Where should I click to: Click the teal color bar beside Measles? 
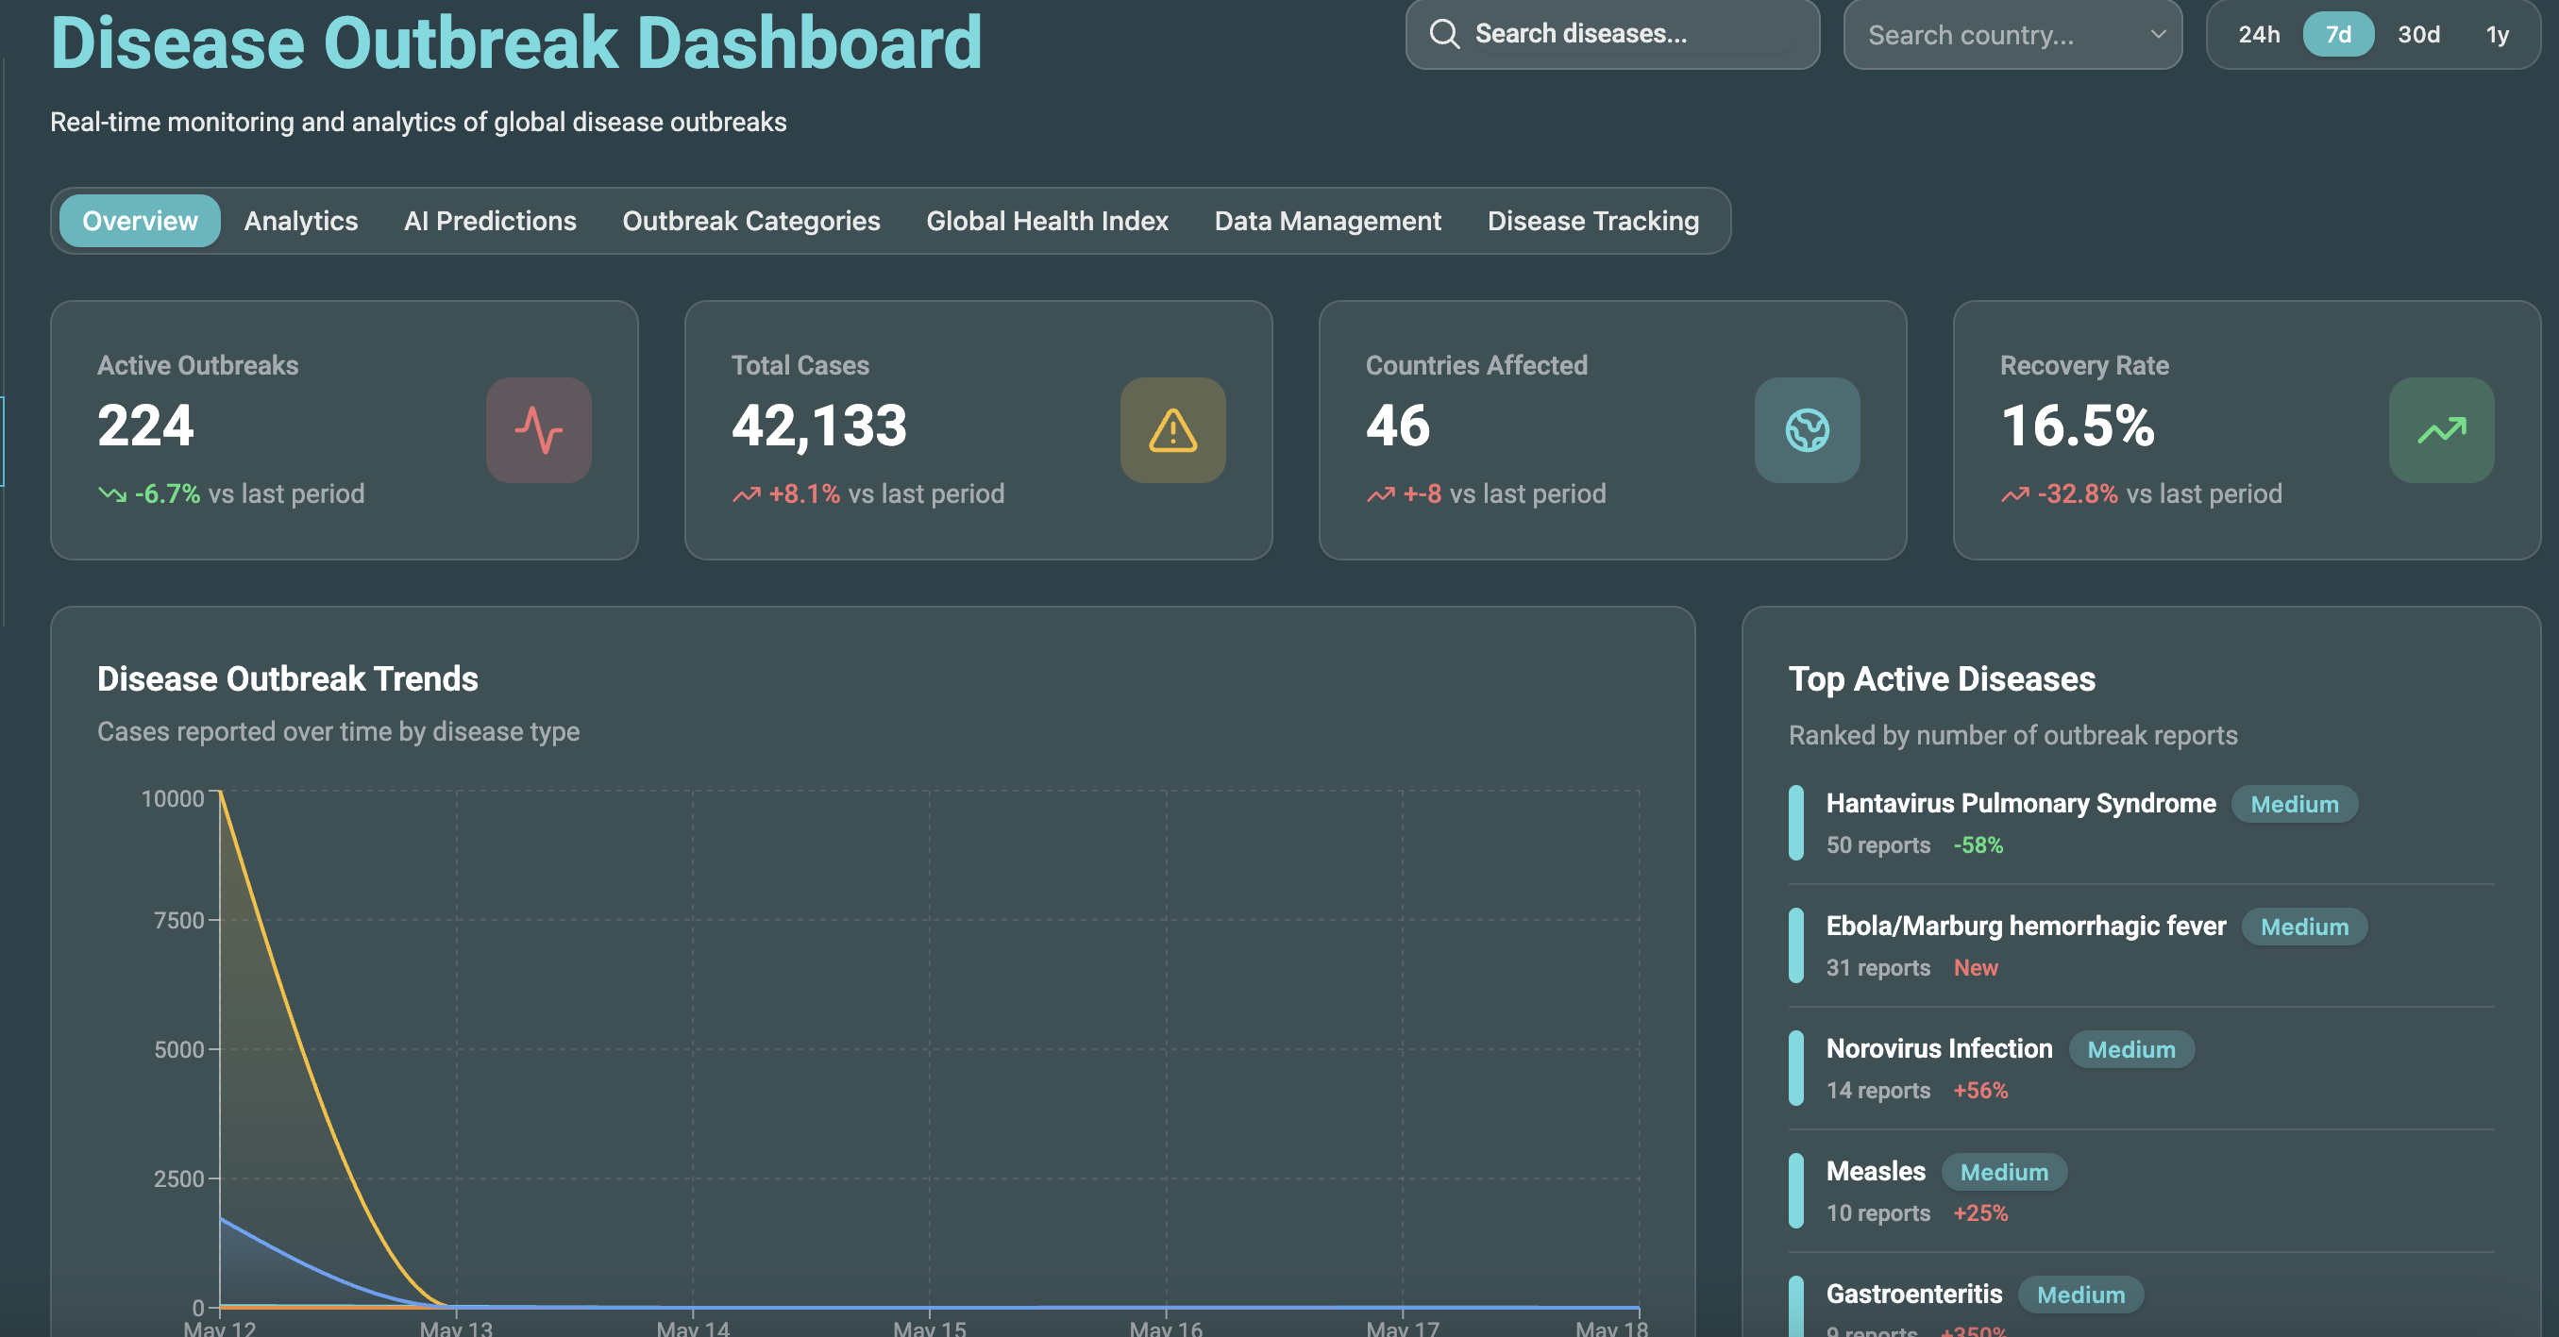(1796, 1191)
